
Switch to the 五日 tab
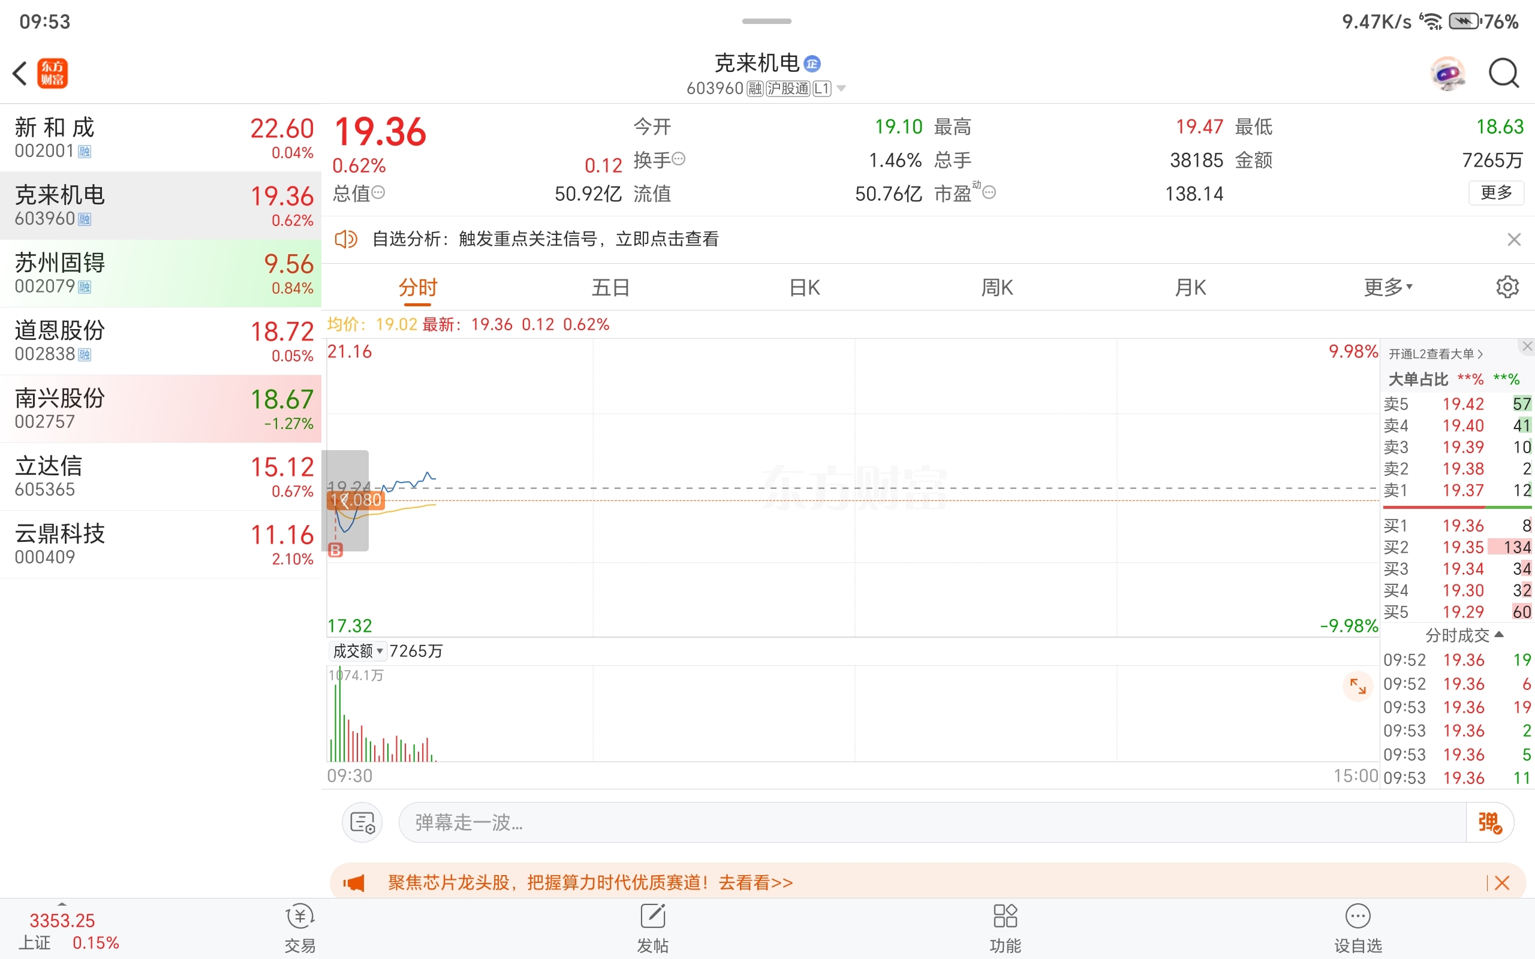(x=610, y=287)
